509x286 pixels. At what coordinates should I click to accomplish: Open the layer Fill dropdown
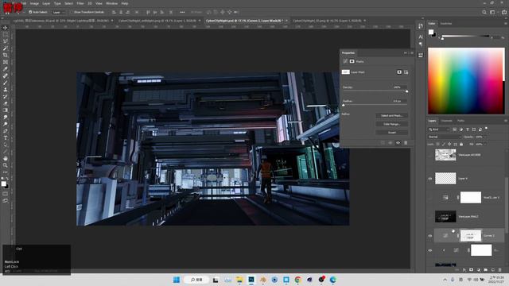485,144
